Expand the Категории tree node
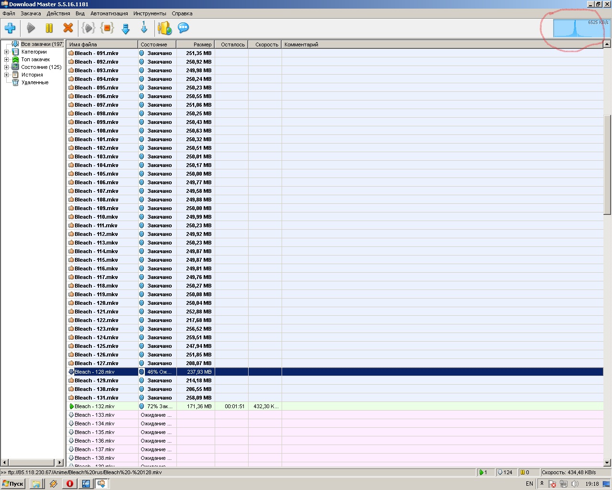The width and height of the screenshot is (612, 490). pyautogui.click(x=6, y=52)
